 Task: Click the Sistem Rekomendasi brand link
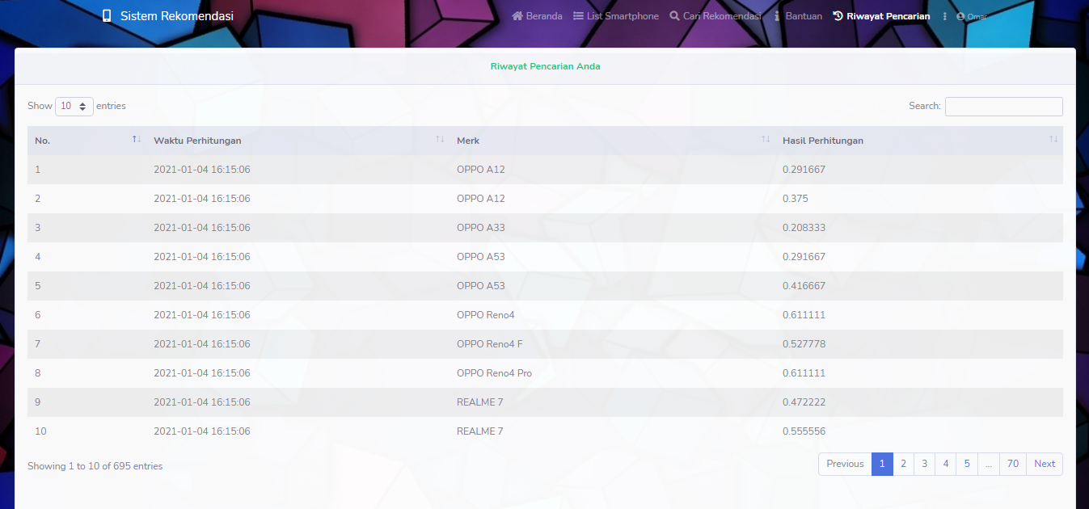[x=168, y=16]
